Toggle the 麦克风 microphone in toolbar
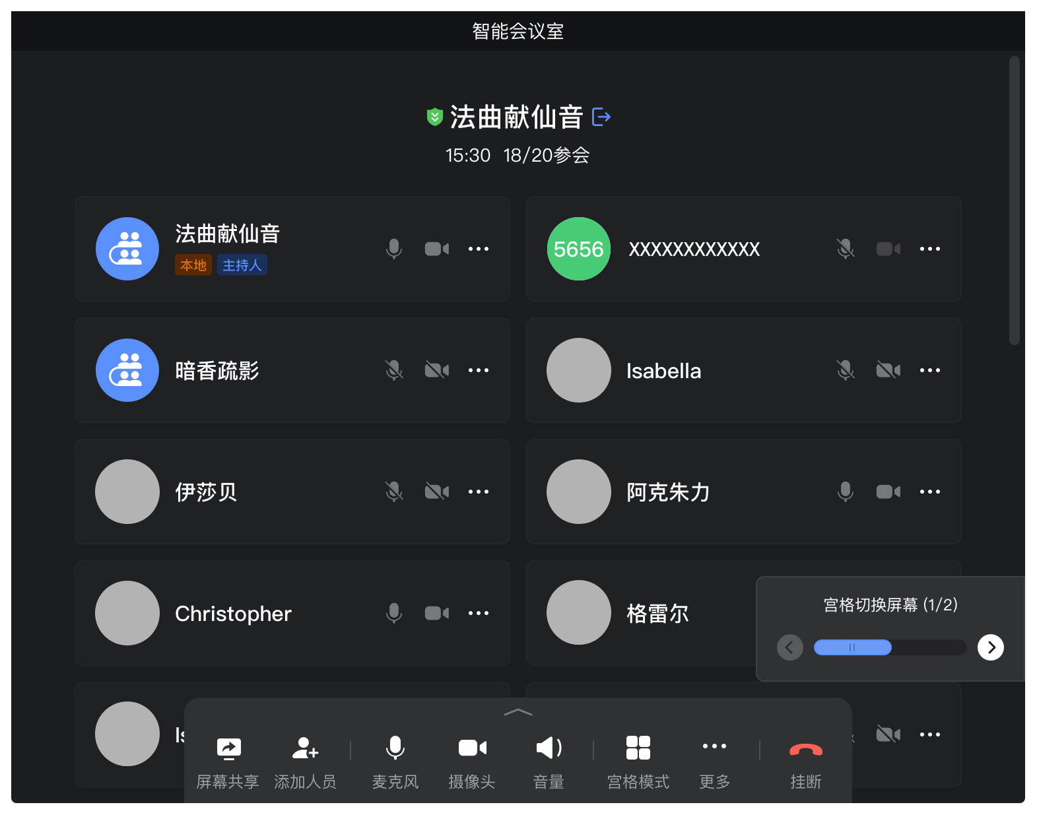1037x815 pixels. (395, 762)
